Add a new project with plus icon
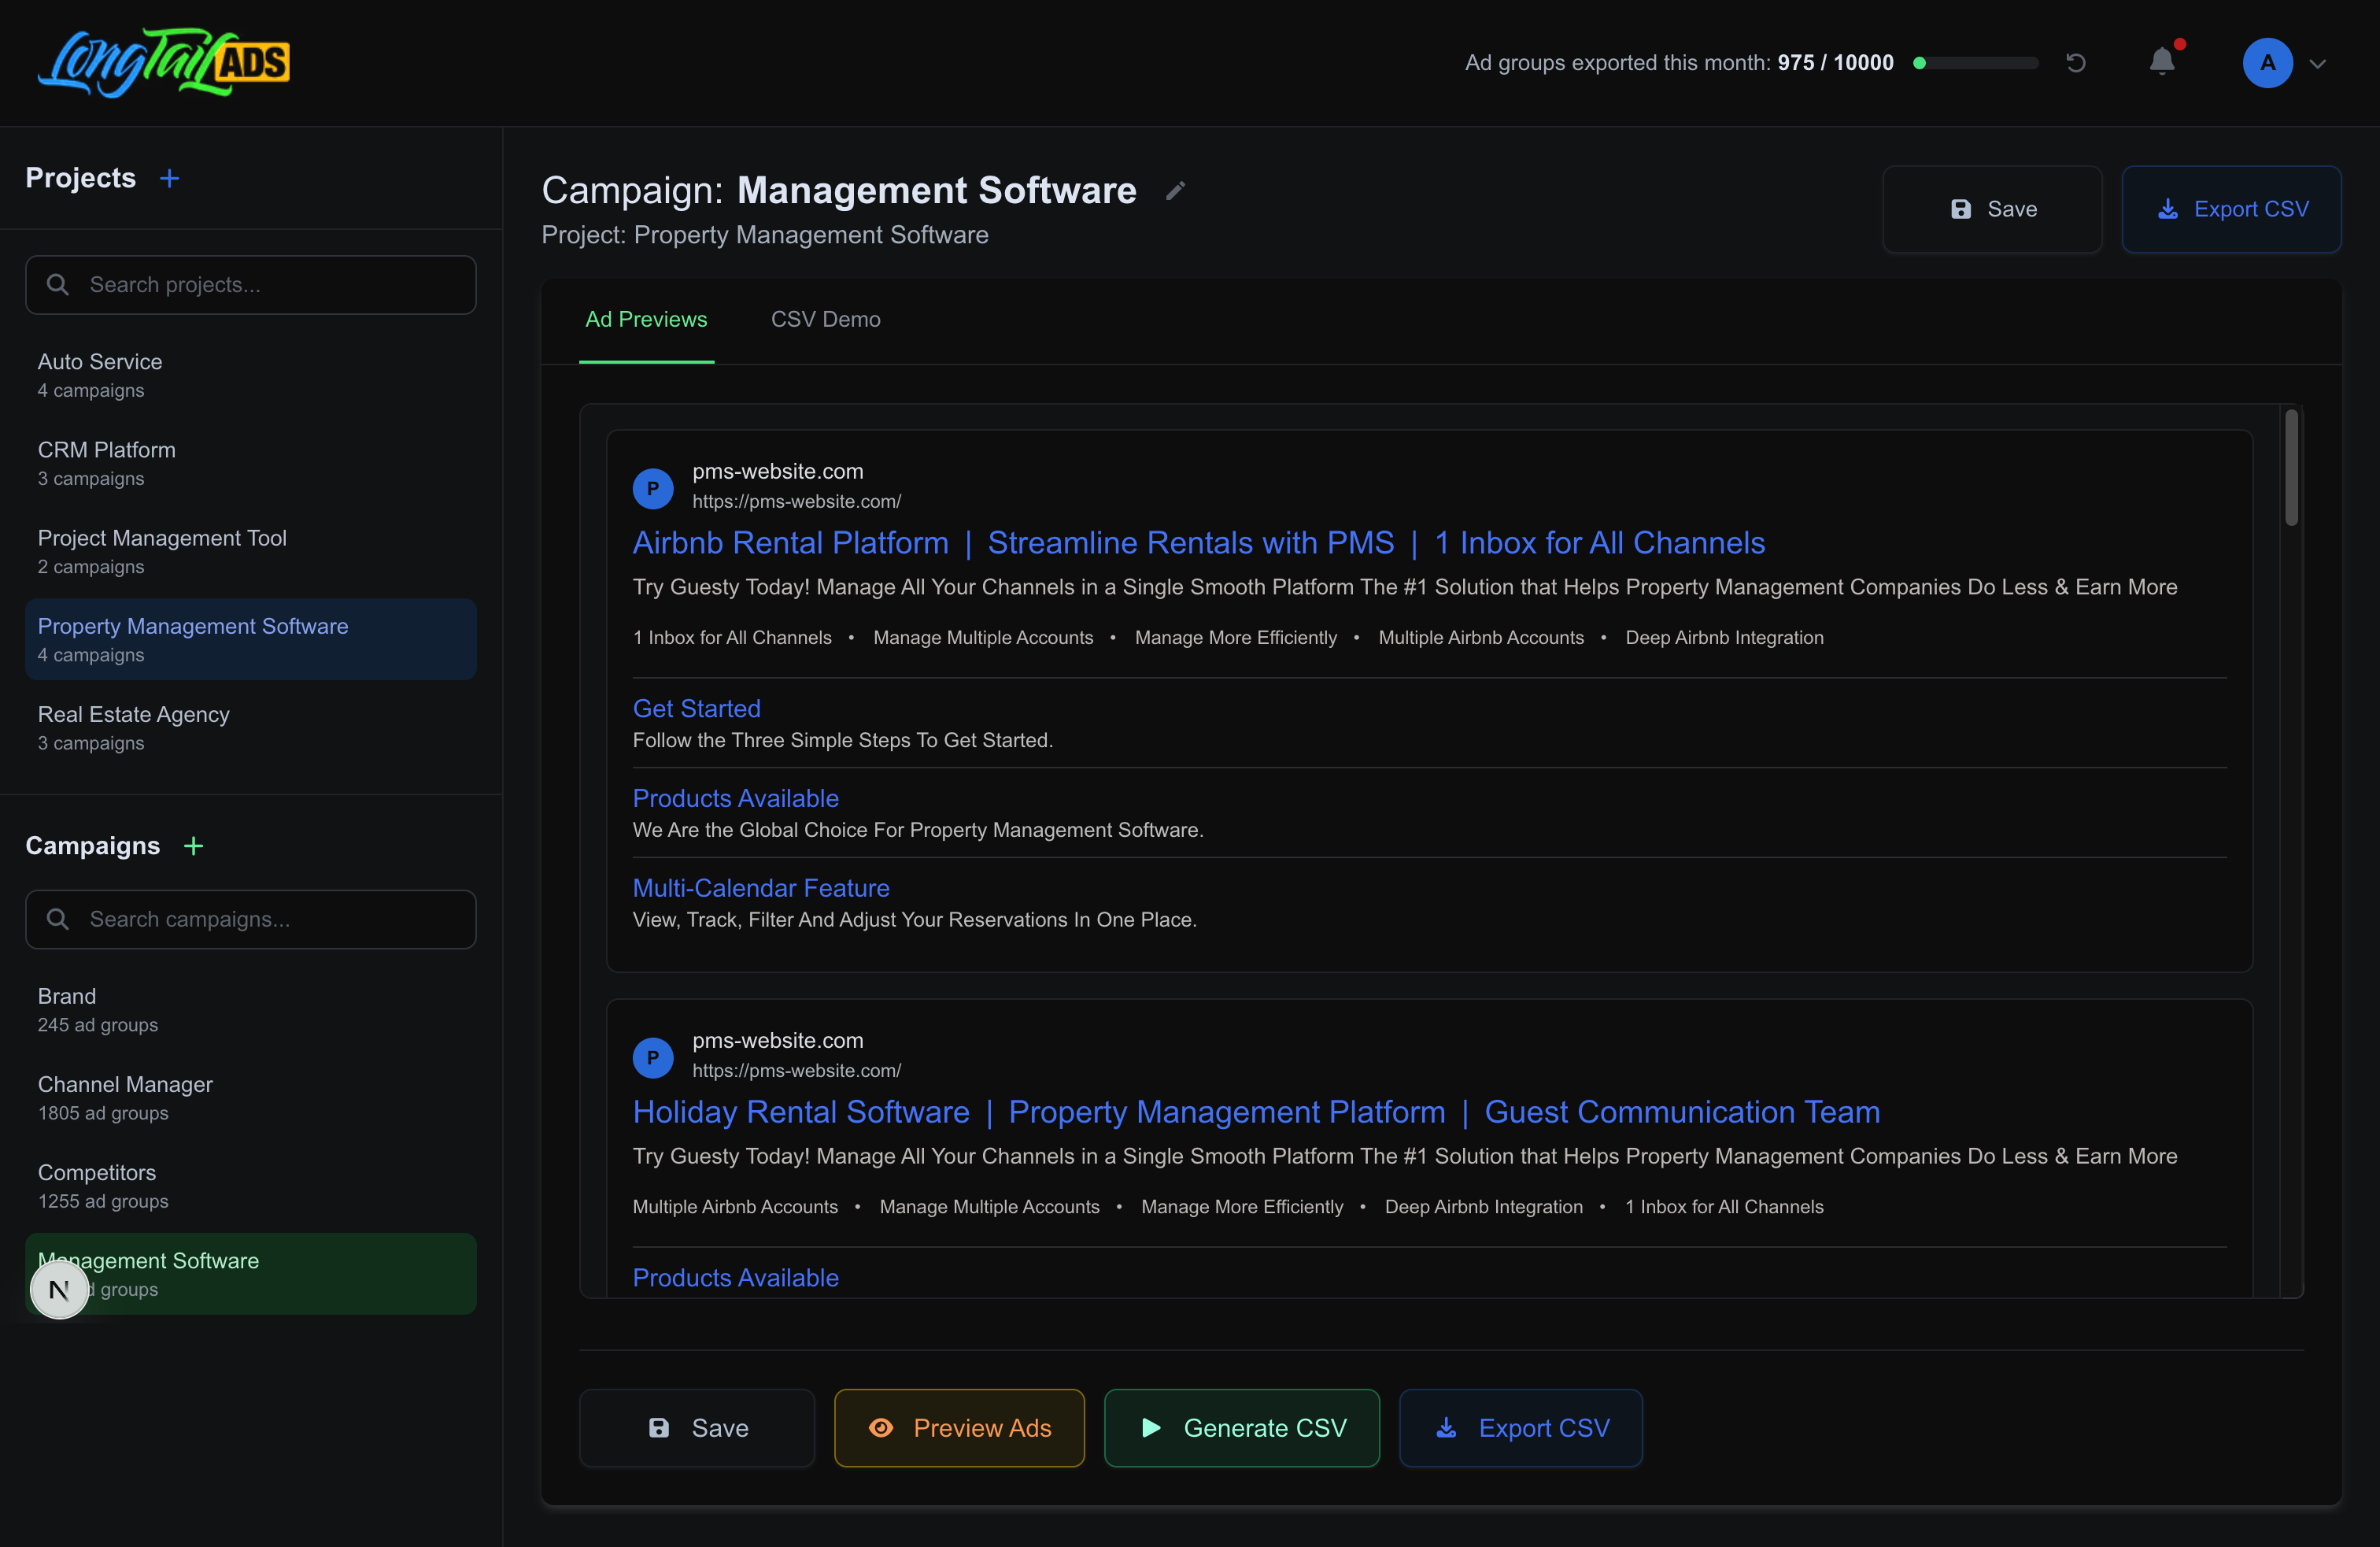This screenshot has height=1547, width=2380. [170, 178]
